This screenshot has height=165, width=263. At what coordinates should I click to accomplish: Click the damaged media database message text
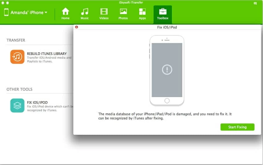pos(165,116)
